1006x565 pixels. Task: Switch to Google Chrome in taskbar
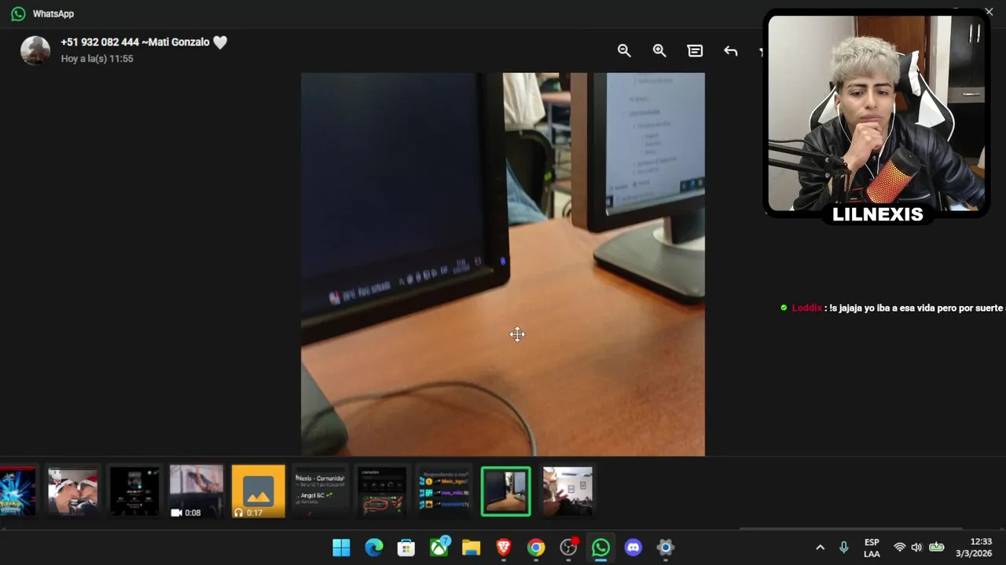536,548
